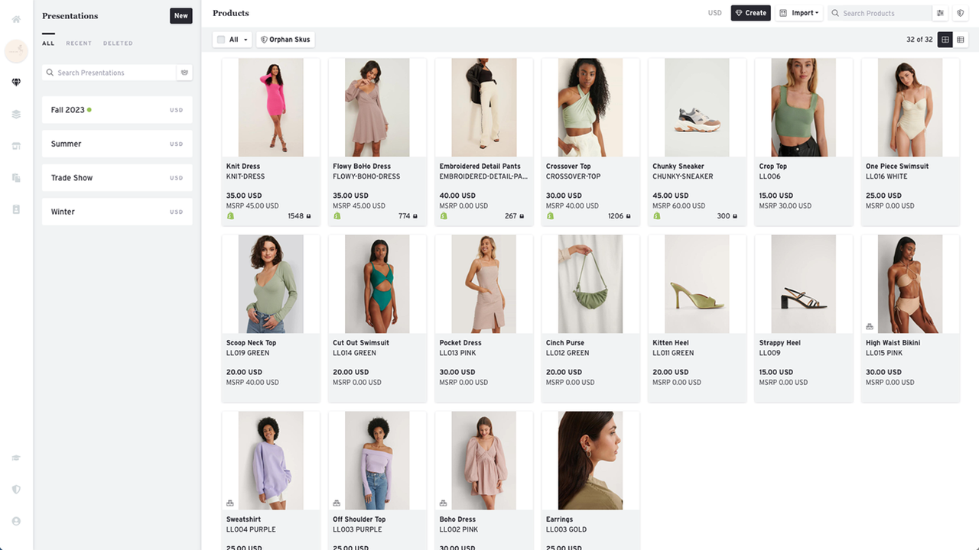
Task: Tick the All select checkbox
Action: pos(221,40)
